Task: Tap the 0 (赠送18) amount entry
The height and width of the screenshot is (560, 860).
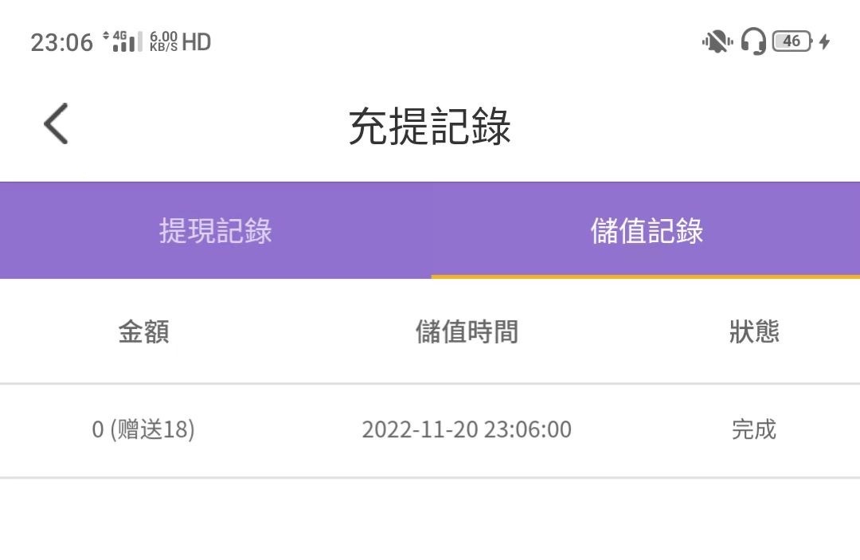Action: [143, 429]
